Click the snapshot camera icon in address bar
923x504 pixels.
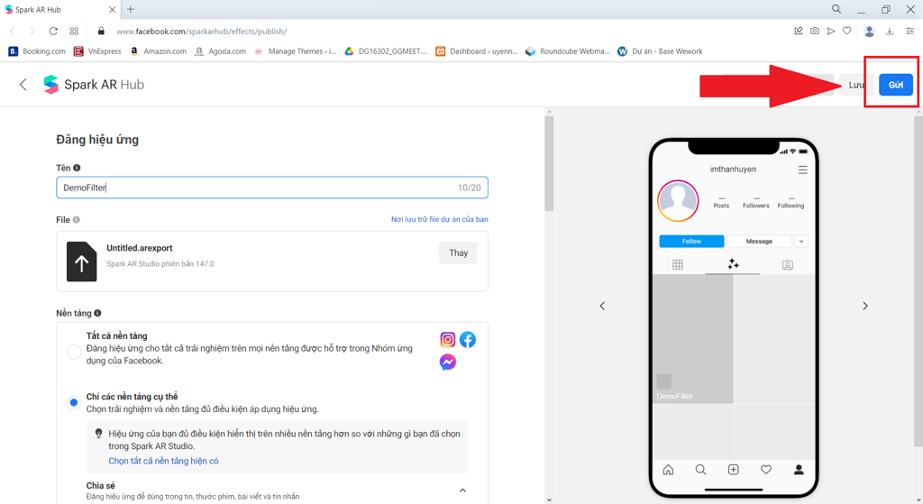click(x=815, y=31)
